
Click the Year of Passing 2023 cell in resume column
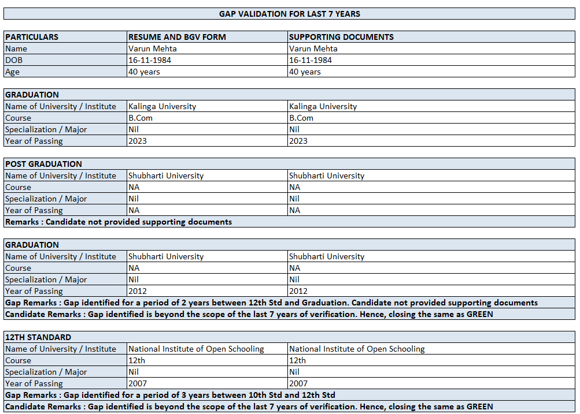click(207, 141)
